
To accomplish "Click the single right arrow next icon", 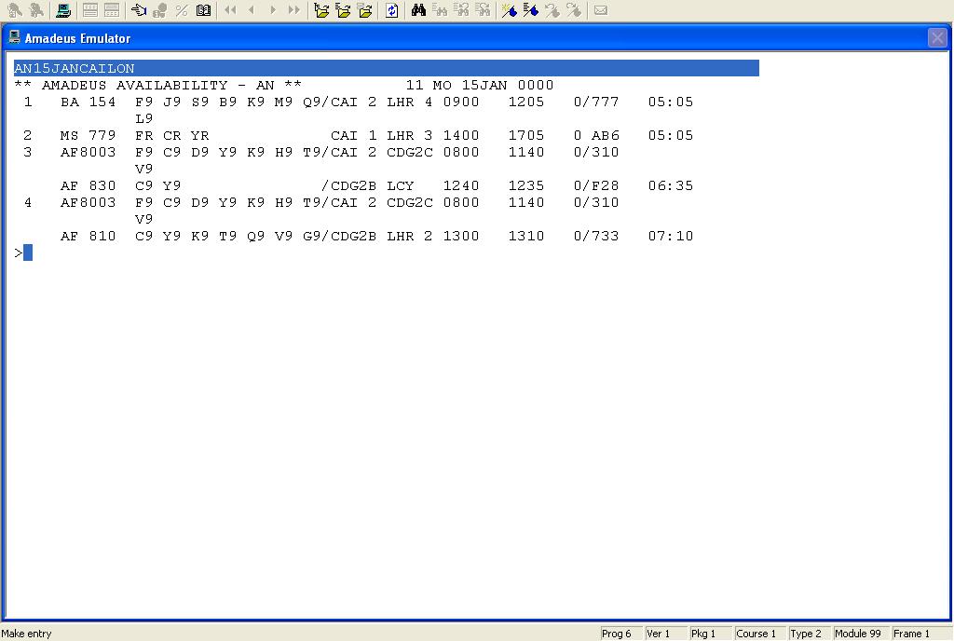I will pyautogui.click(x=273, y=9).
